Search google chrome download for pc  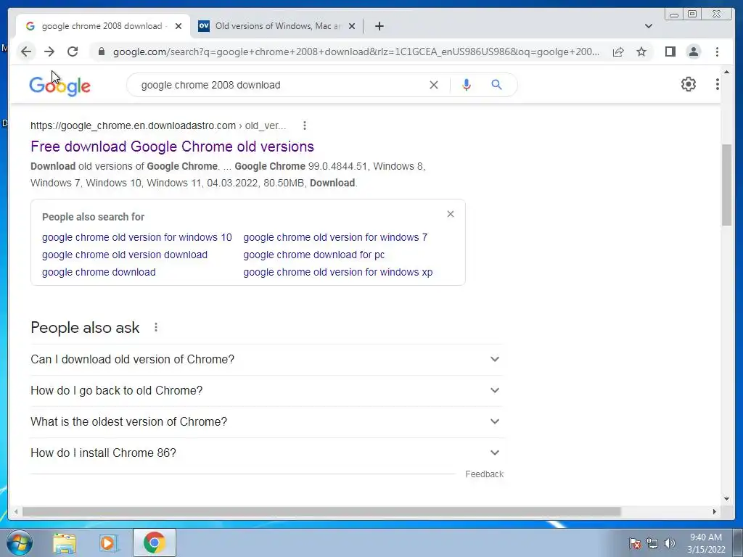coord(313,255)
